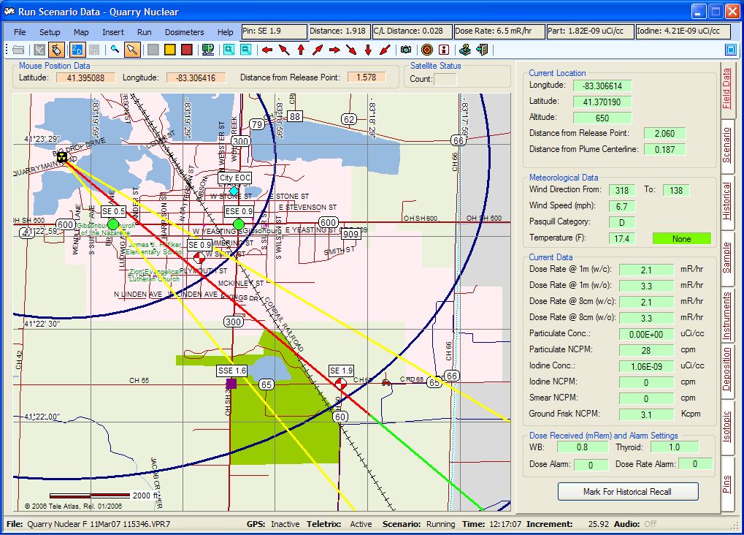The height and width of the screenshot is (535, 744).
Task: Open the Setup menu
Action: click(50, 32)
